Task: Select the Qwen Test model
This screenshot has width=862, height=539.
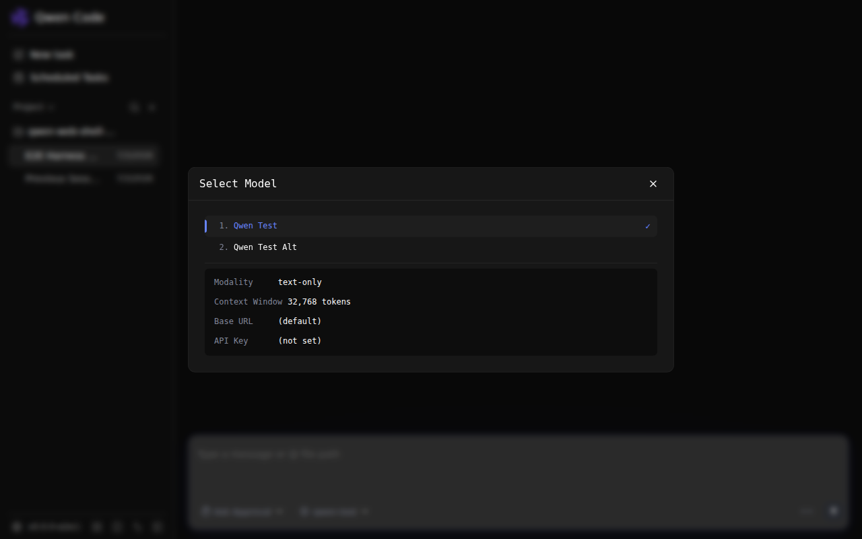Action: (x=431, y=226)
